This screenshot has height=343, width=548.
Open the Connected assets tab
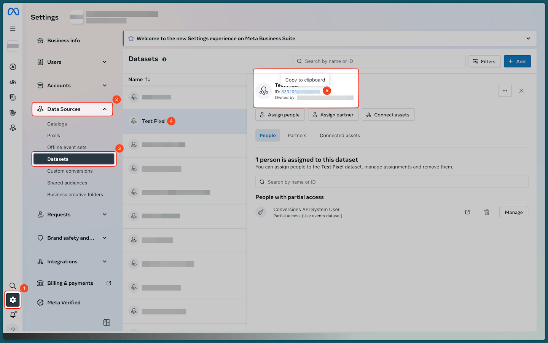pos(339,135)
